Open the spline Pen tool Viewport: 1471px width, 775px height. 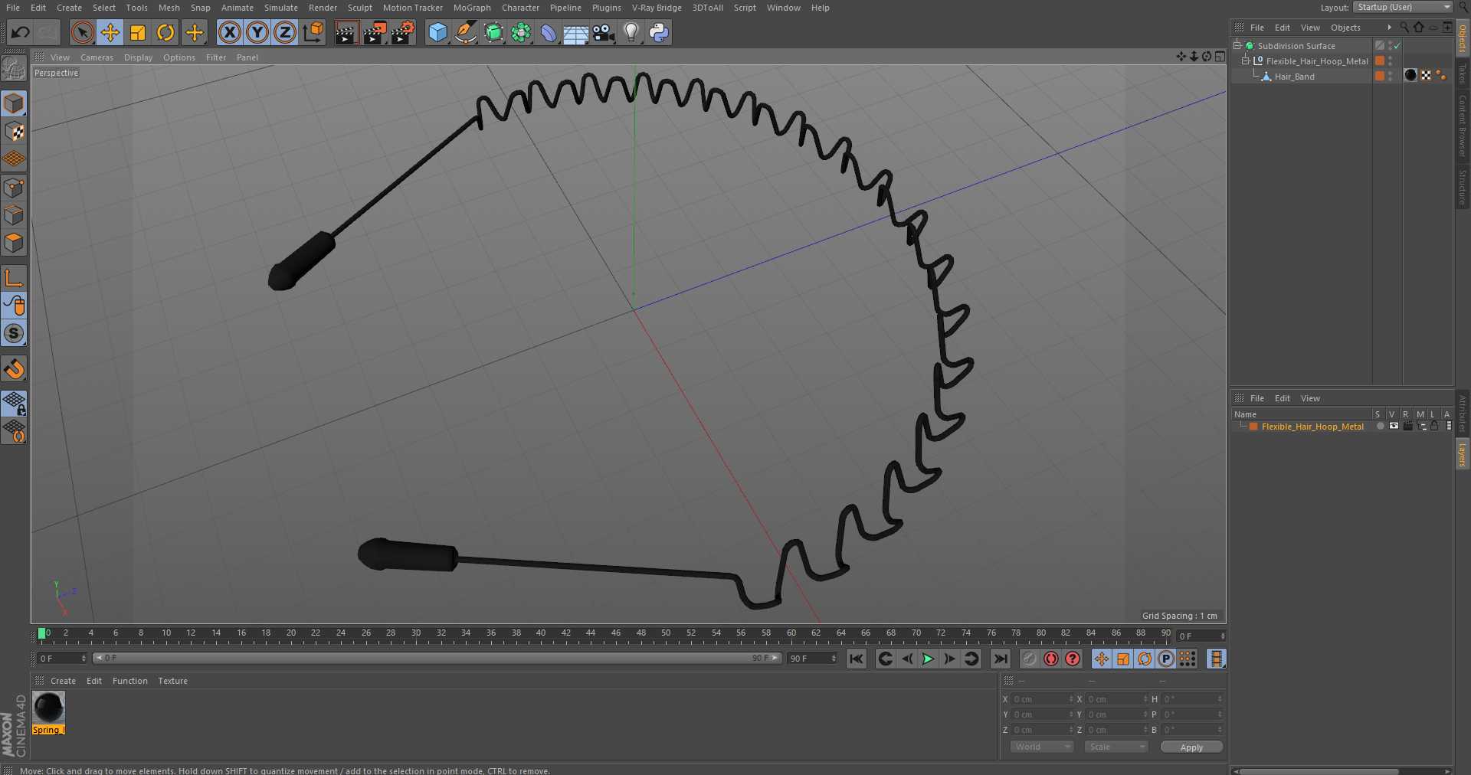point(466,32)
